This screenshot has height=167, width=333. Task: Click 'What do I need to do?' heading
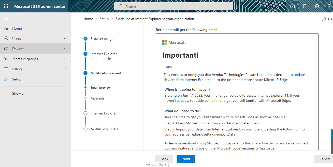[x=183, y=111]
